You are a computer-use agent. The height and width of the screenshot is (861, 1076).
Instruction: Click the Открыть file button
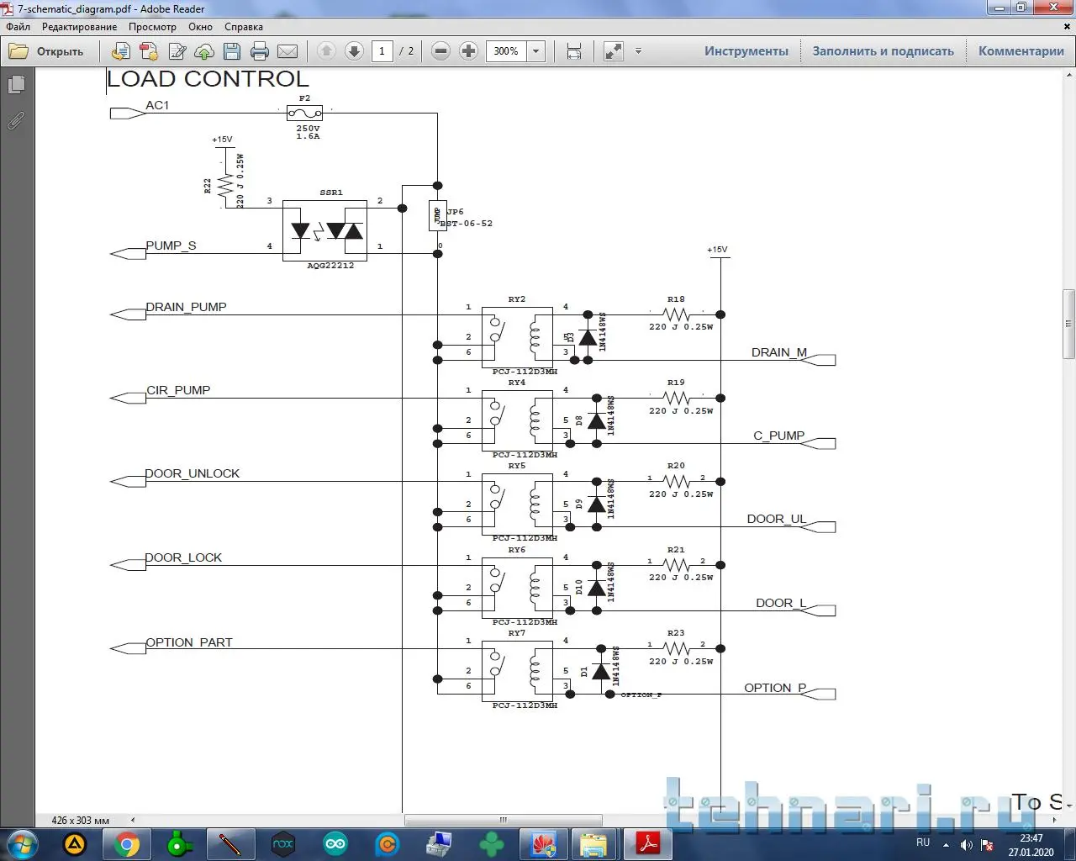tap(47, 51)
